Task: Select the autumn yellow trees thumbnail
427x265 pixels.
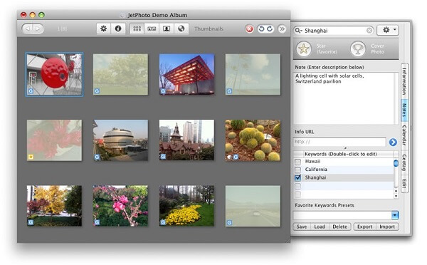Action: click(55, 206)
